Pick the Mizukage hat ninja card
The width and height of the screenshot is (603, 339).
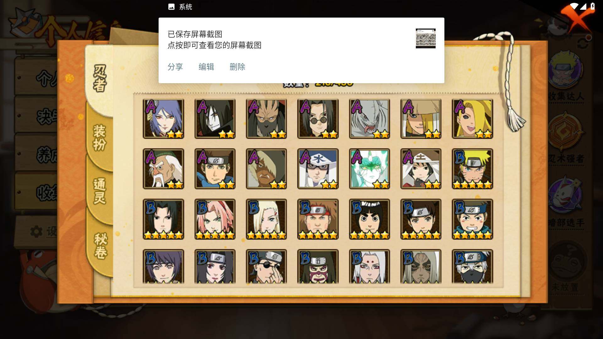pos(318,169)
